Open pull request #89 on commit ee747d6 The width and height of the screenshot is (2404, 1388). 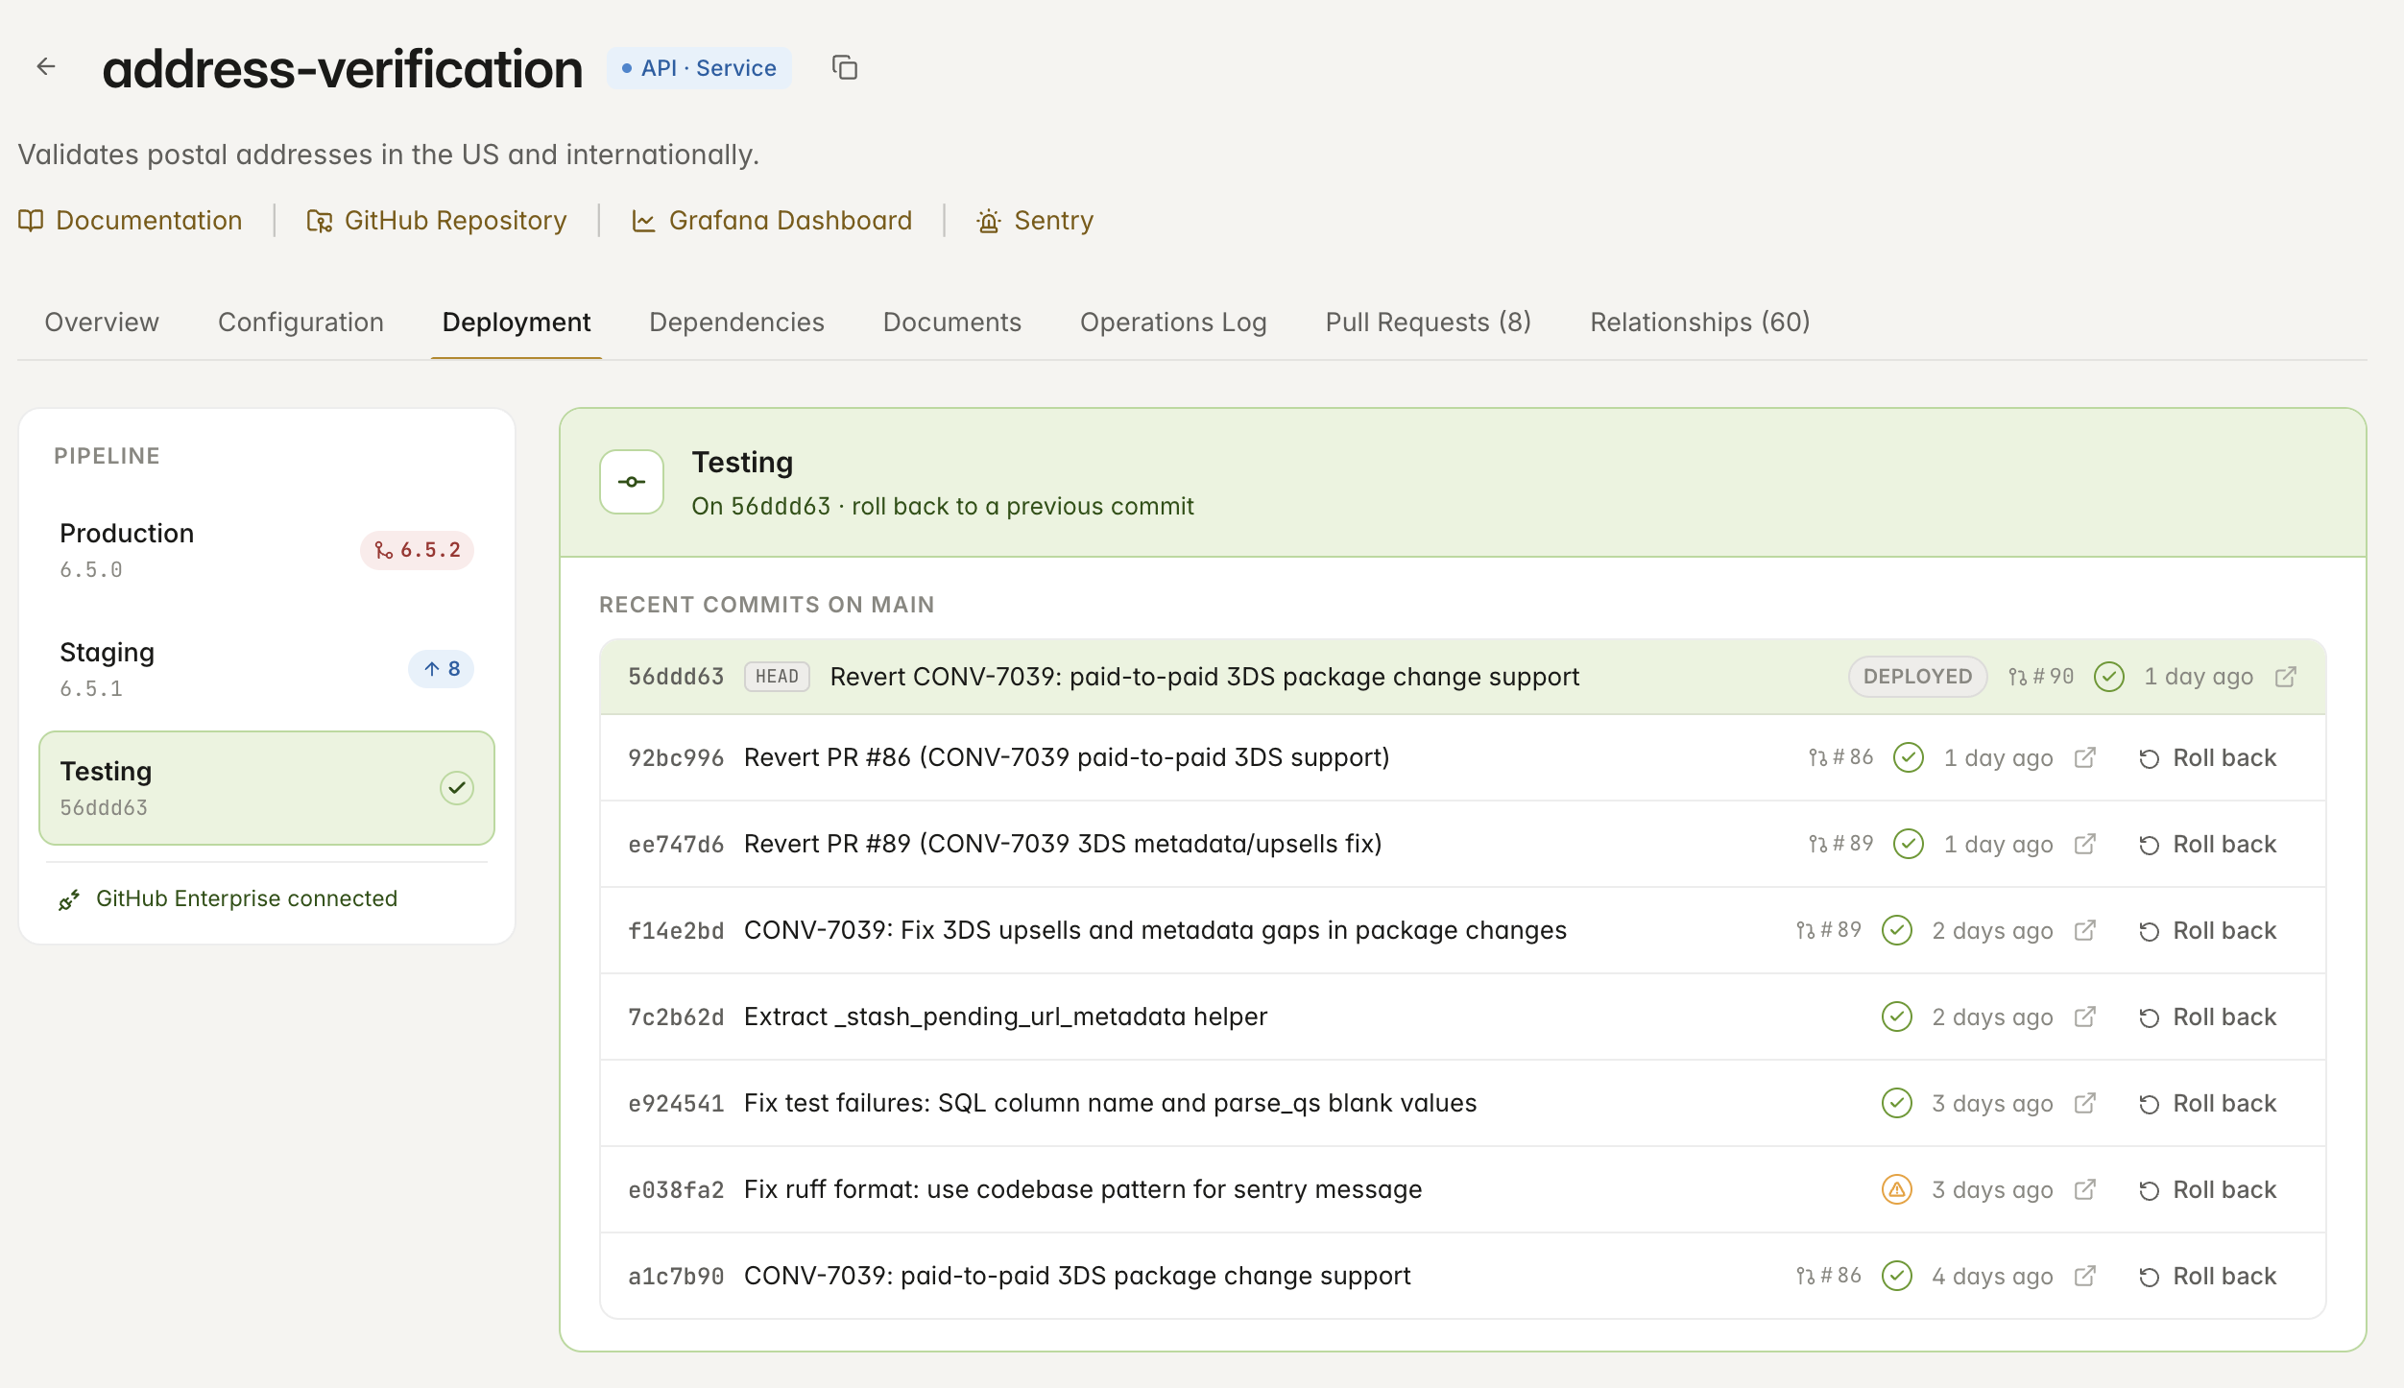[x=1840, y=844]
